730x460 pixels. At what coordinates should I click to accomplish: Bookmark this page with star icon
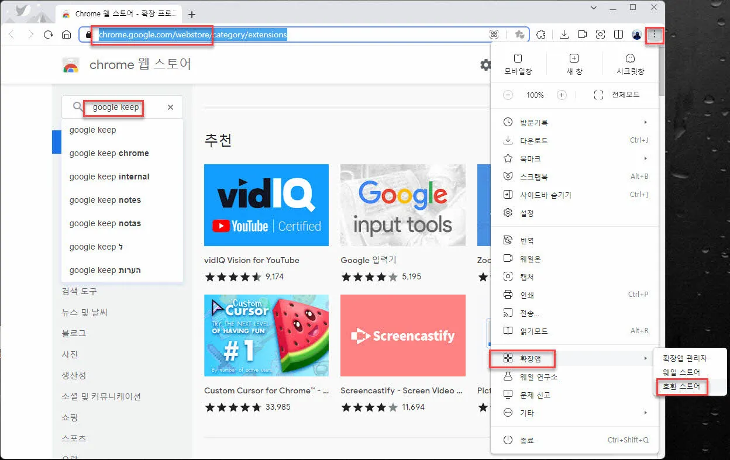point(519,34)
